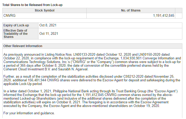The width and height of the screenshot is (186, 119).
Task: Select the date value "Oct 11, 2021"
Action: [x=49, y=34]
